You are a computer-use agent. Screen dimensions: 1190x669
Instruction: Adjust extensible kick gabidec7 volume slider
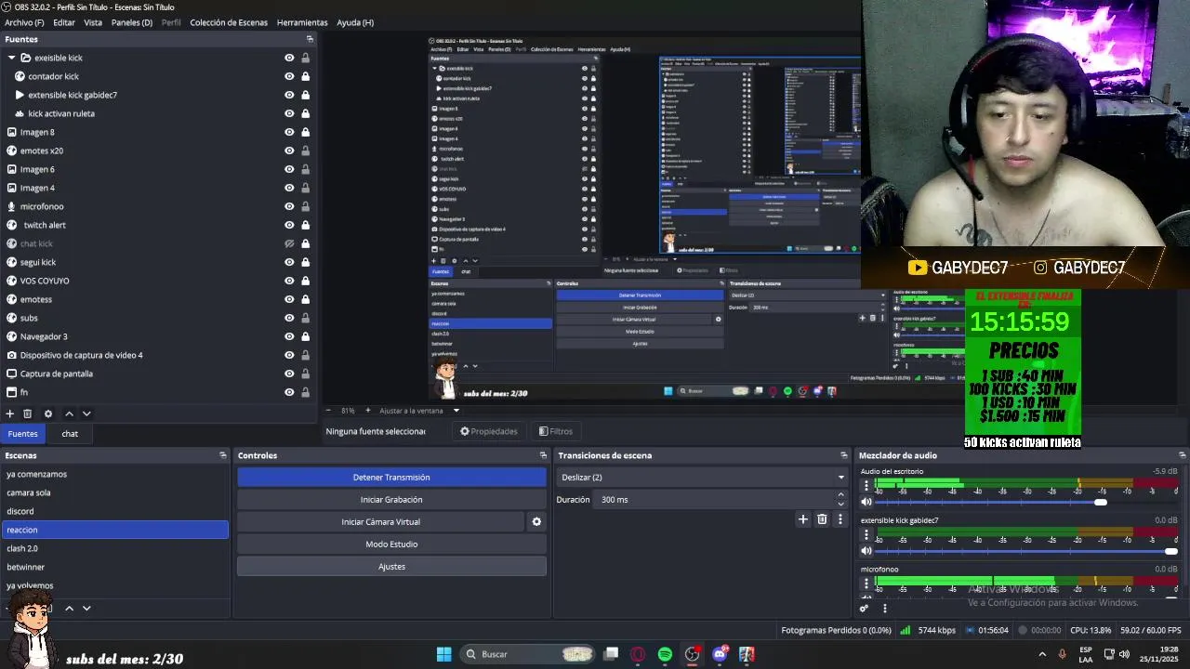1170,552
